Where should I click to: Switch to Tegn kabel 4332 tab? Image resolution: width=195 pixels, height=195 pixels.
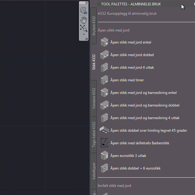click(x=94, y=134)
